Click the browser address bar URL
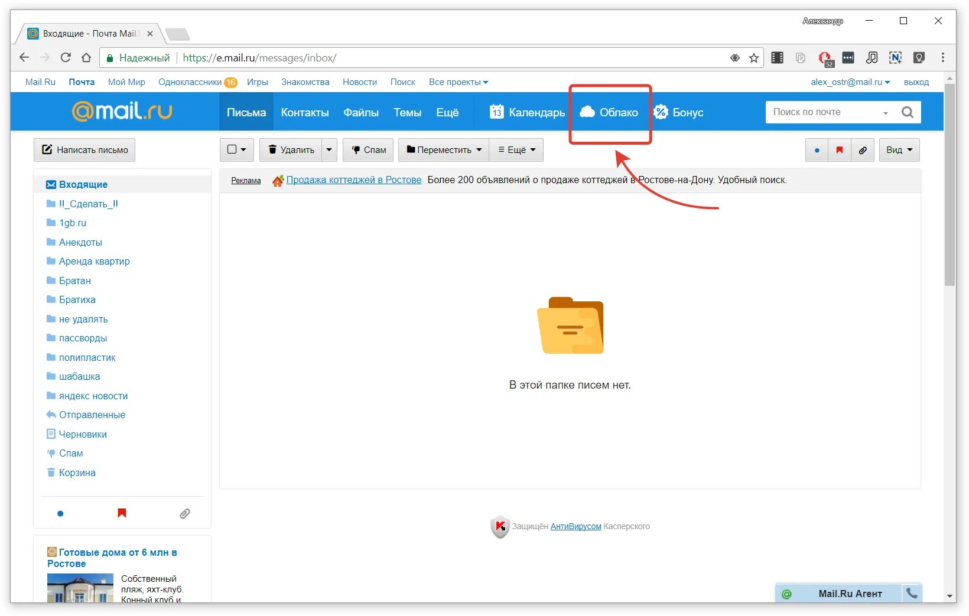Screen dimensions: 969x616 [x=259, y=58]
